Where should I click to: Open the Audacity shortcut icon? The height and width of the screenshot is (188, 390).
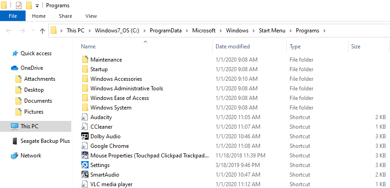pos(84,117)
